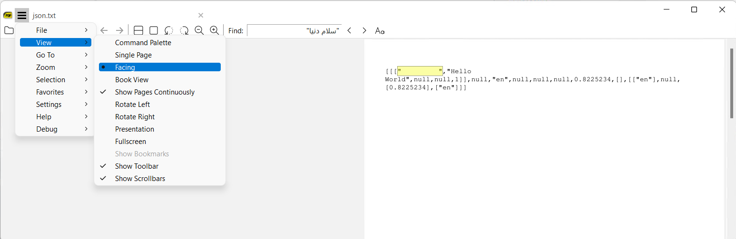Click in the Find text field

tap(294, 30)
